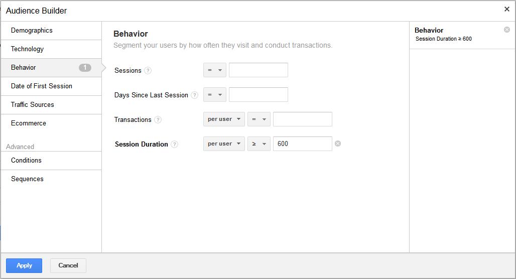Go to the Traffic Sources tab
516x279 pixels.
[33, 105]
